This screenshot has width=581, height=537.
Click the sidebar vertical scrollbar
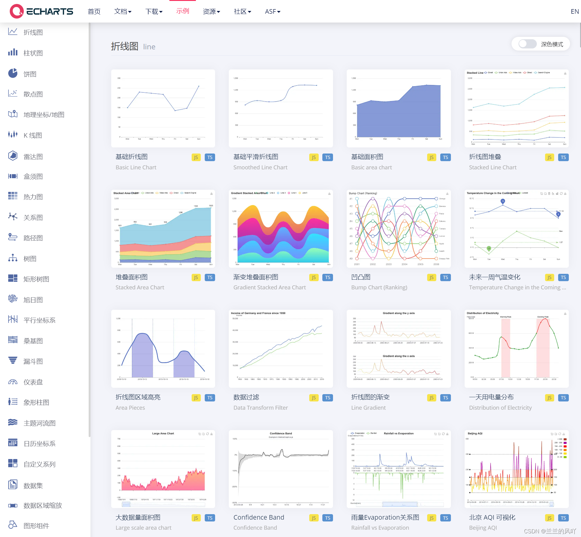click(x=89, y=230)
